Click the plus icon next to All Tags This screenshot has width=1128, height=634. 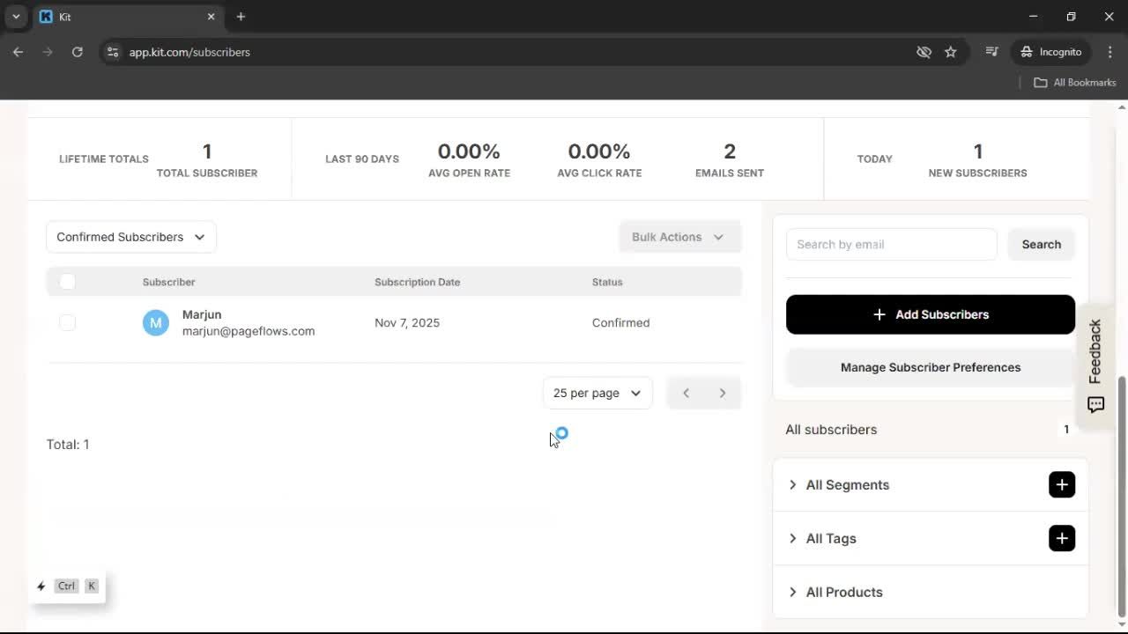click(1062, 538)
